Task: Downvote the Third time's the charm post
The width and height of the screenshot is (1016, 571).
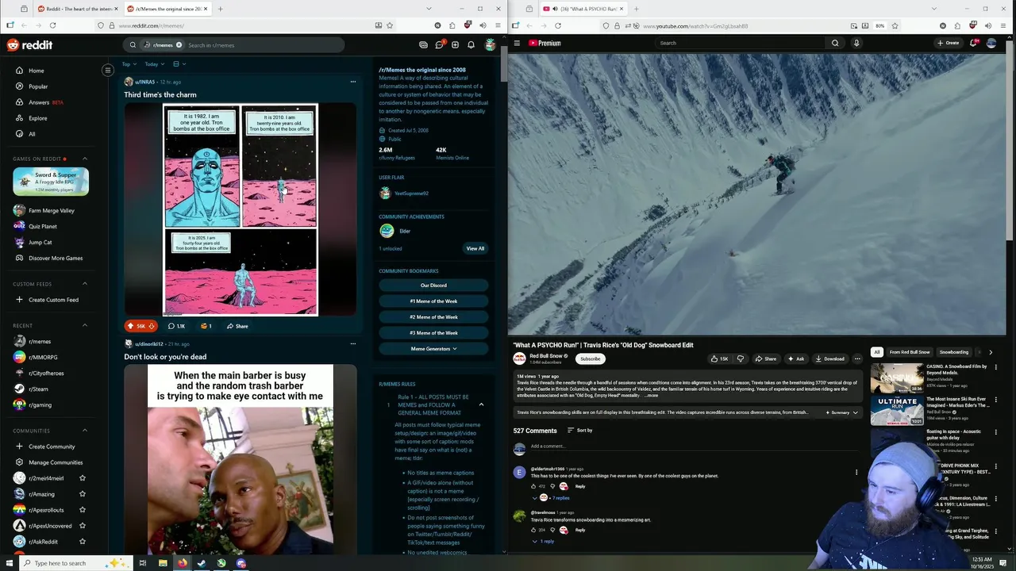Action: point(151,326)
